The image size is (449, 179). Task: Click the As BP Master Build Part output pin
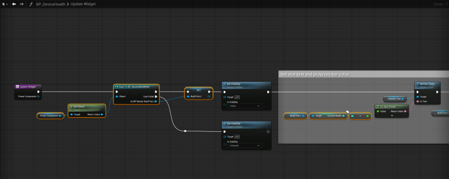click(x=156, y=102)
